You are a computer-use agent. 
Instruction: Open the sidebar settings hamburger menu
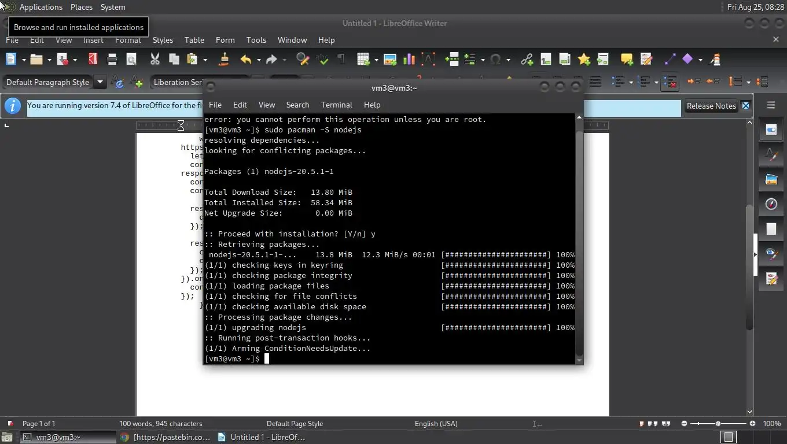[771, 105]
